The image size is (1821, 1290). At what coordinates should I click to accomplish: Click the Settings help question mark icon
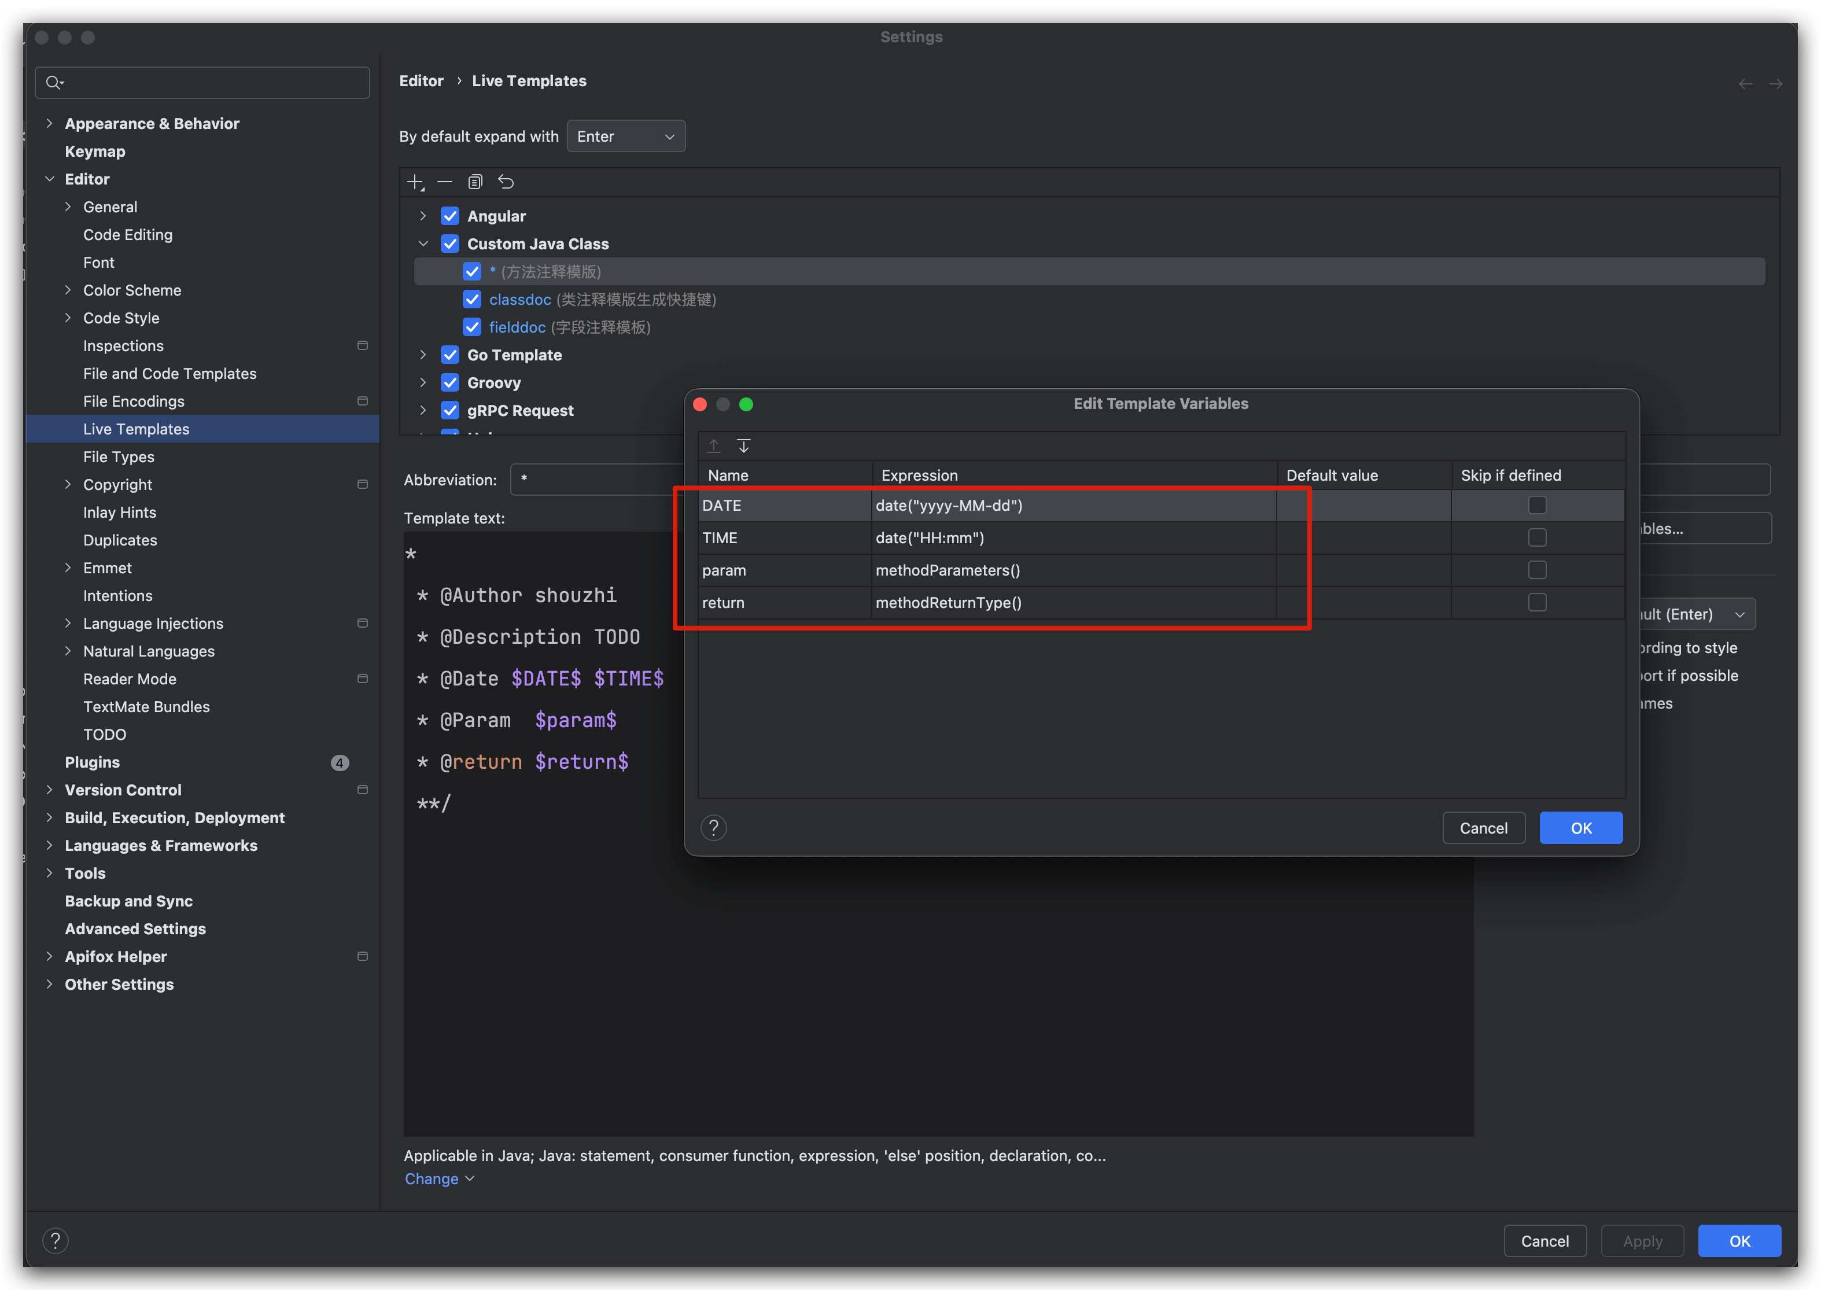pos(55,1241)
